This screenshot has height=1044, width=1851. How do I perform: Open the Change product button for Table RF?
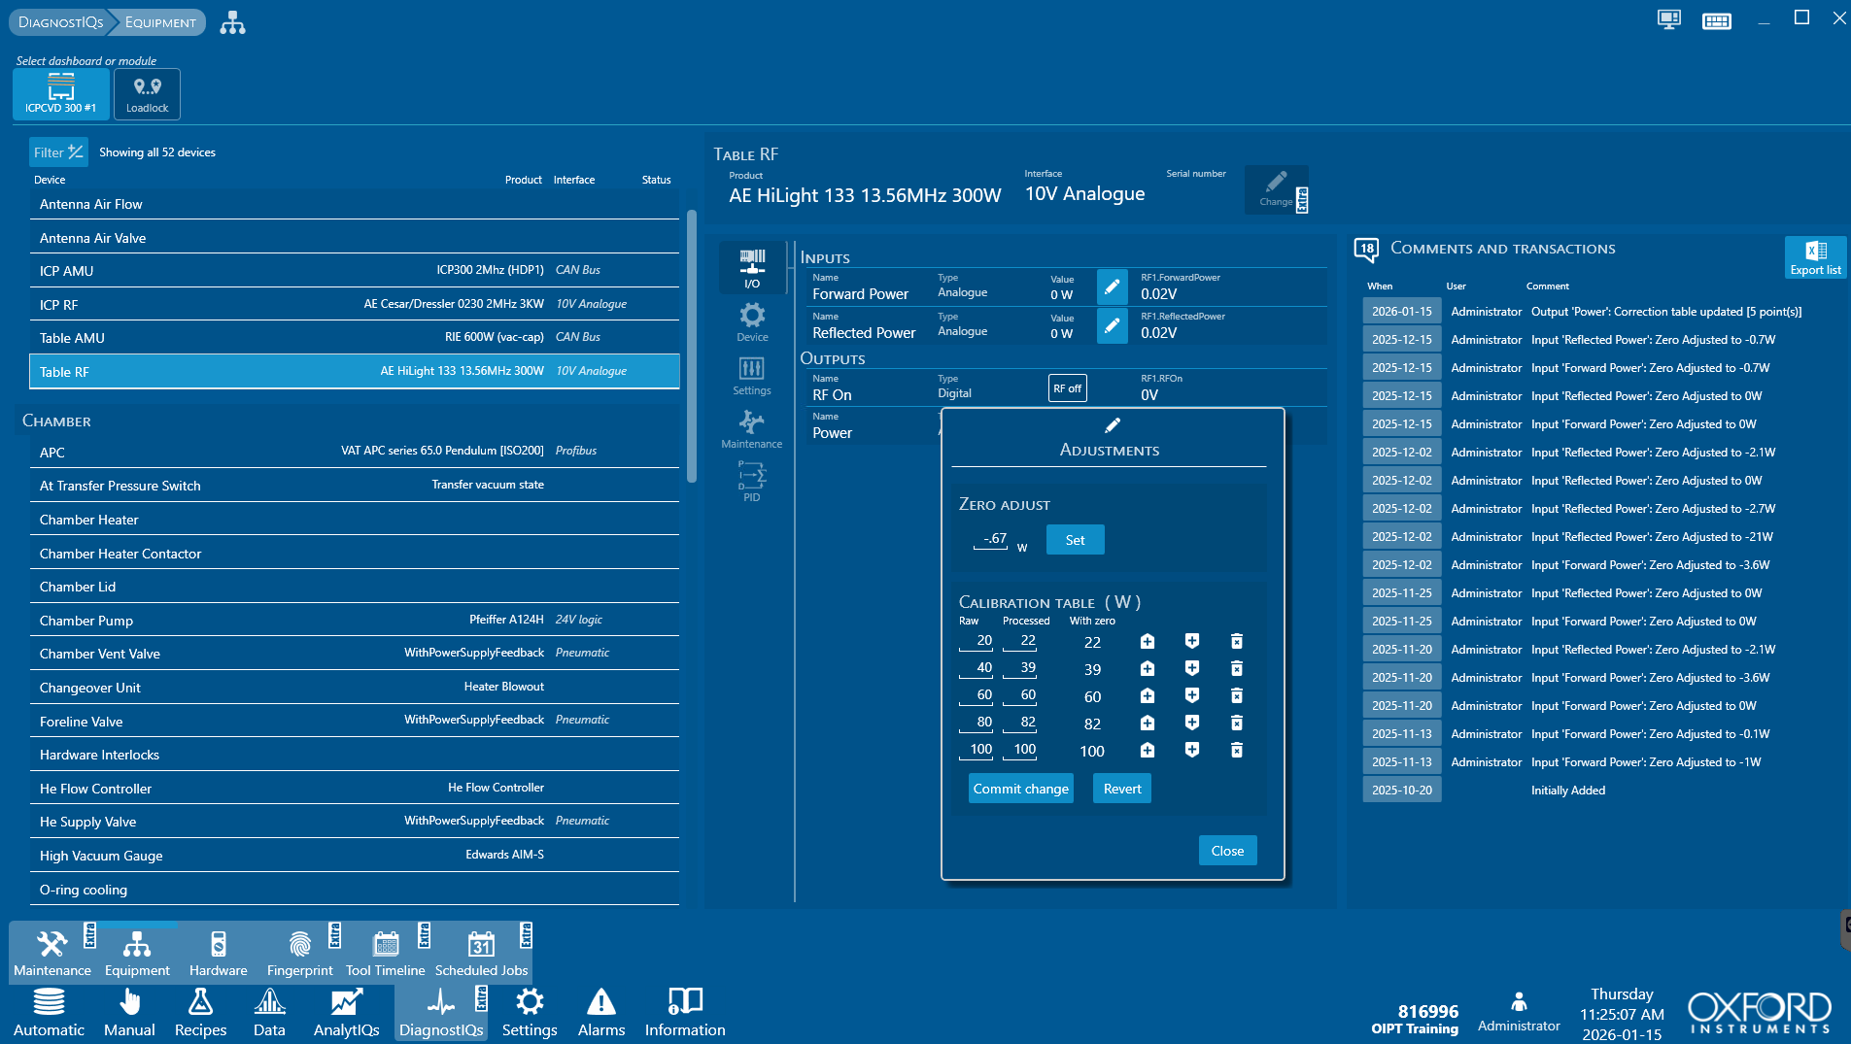(x=1275, y=189)
